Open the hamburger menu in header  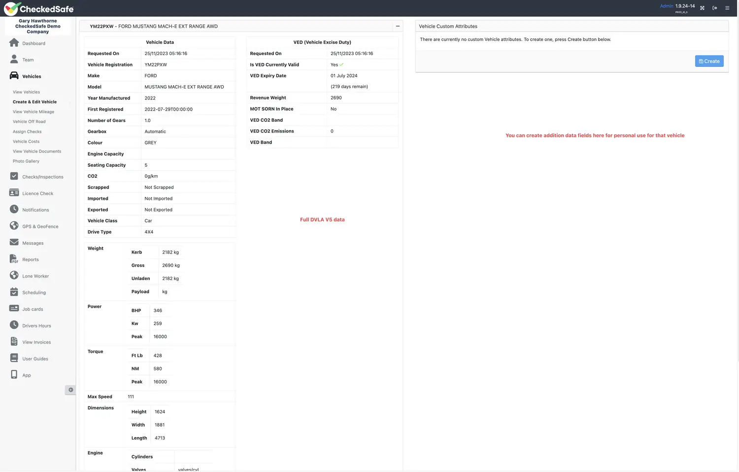click(727, 8)
